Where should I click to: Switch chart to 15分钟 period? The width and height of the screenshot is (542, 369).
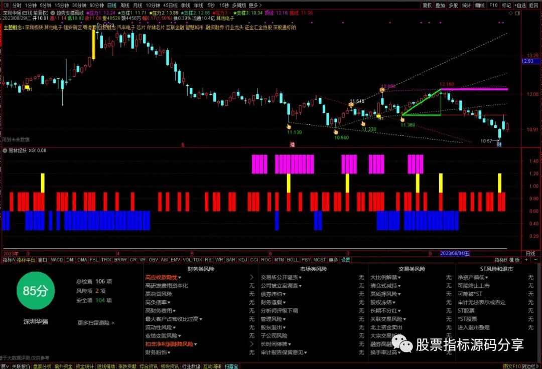[x=62, y=5]
